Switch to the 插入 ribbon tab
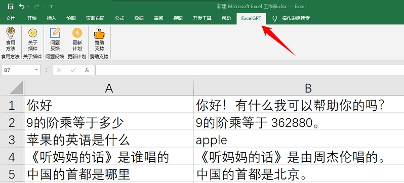The image size is (404, 183). pos(52,18)
